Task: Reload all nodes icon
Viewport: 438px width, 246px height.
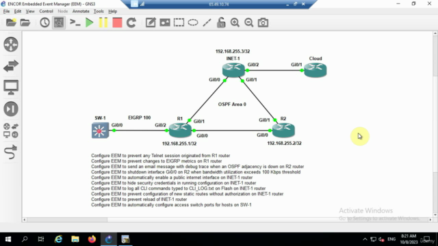Action: [131, 23]
